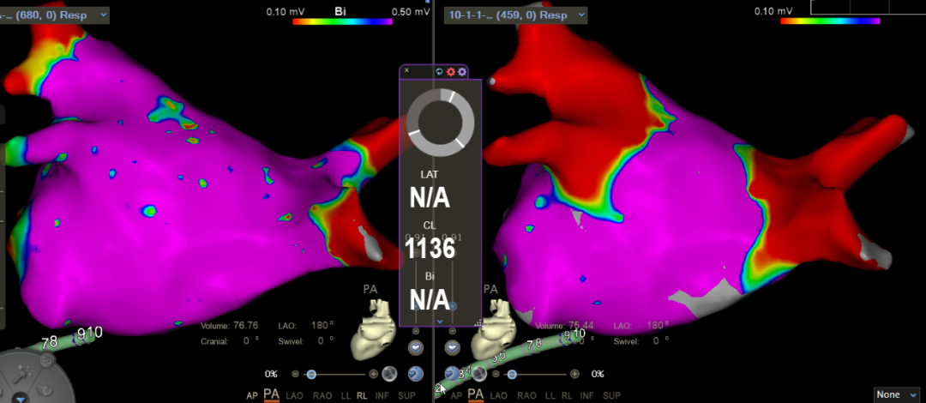
Task: Click the right map transparency slider handle
Action: 512,374
